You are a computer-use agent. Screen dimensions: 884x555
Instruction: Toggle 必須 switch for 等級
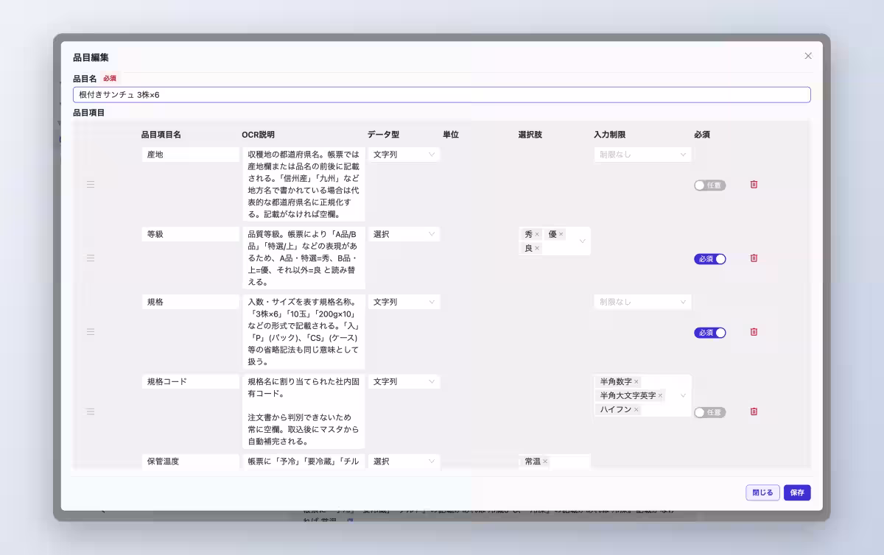(709, 259)
